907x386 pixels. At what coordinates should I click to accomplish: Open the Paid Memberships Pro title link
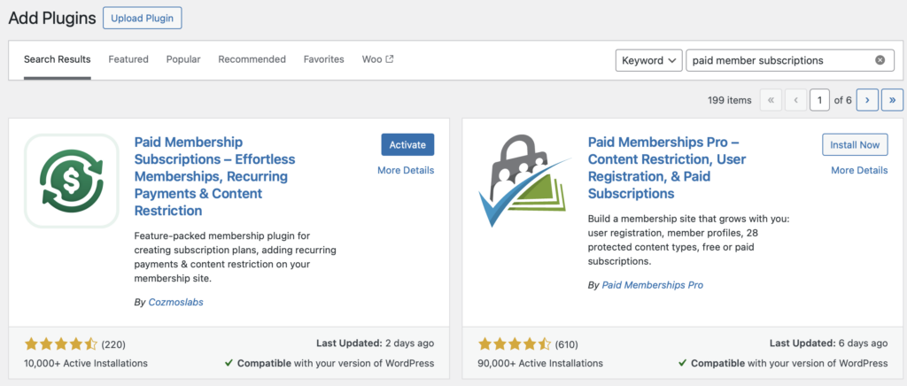click(x=667, y=167)
